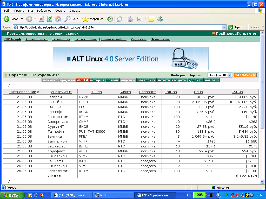This screenshot has width=266, height=199.
Task: Open the RBC Graph link
Action: 12,39
